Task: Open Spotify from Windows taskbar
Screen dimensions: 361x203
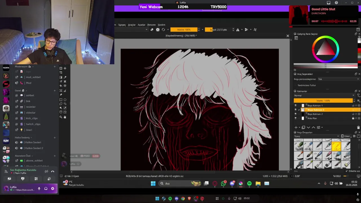Action: click(249, 184)
